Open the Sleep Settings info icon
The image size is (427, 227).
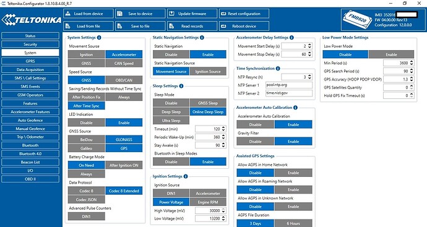point(181,86)
